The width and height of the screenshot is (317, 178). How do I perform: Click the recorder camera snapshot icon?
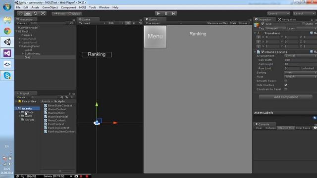76,176
